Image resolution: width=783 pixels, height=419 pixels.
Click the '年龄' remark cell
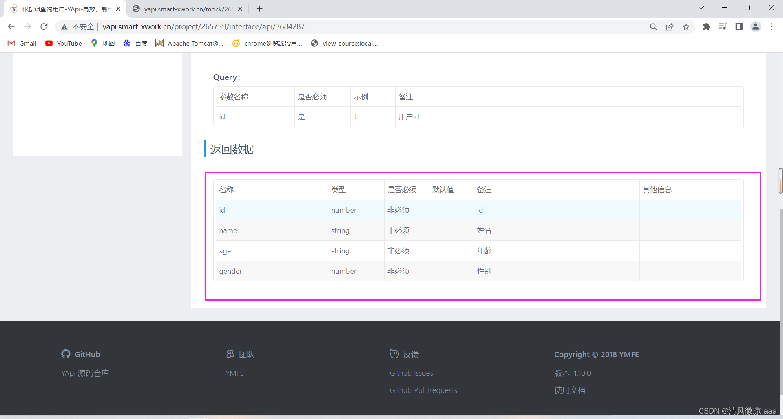point(557,251)
